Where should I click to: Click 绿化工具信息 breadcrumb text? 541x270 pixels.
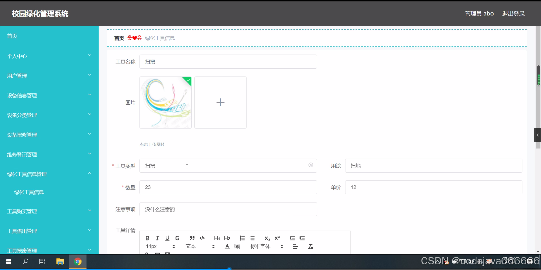(160, 38)
